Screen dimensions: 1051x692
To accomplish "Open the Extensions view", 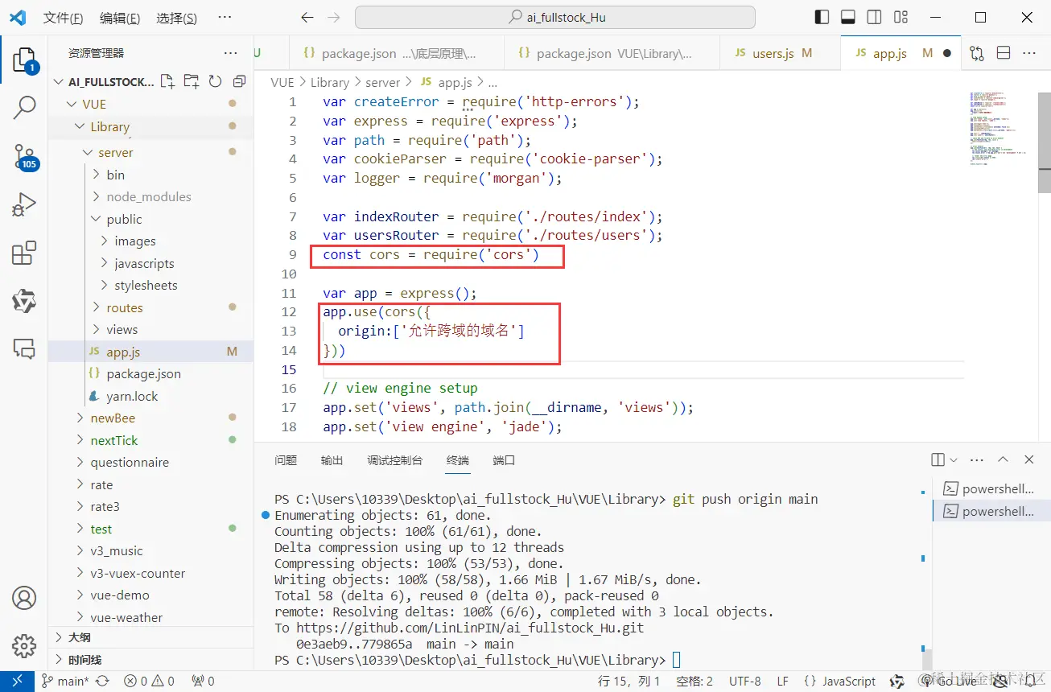I will (x=24, y=253).
